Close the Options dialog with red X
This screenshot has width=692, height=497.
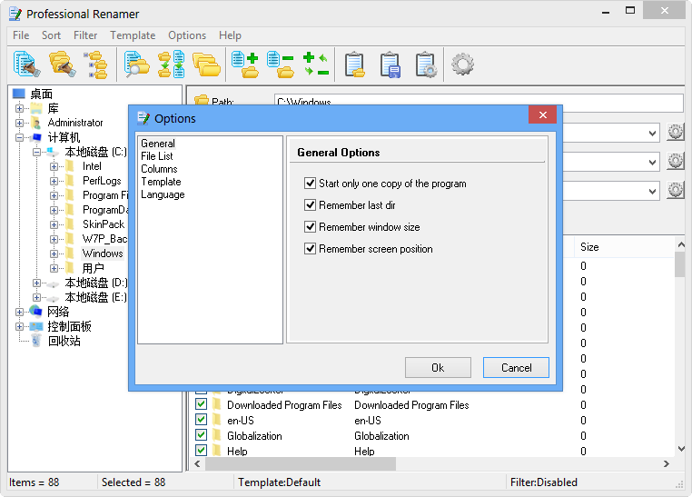(x=542, y=114)
